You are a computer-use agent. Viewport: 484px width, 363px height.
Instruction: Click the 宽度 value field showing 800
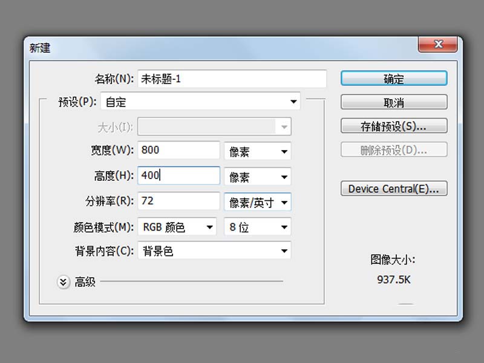pos(178,150)
